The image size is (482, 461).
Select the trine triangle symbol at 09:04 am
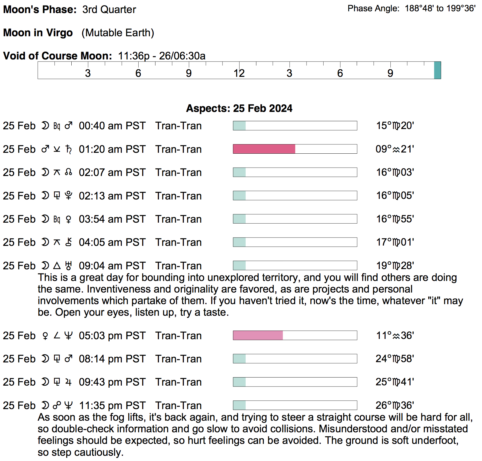(57, 266)
